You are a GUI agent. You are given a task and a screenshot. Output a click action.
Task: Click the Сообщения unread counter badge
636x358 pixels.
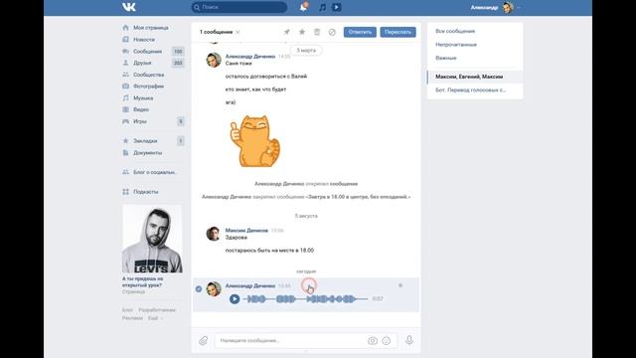[178, 51]
